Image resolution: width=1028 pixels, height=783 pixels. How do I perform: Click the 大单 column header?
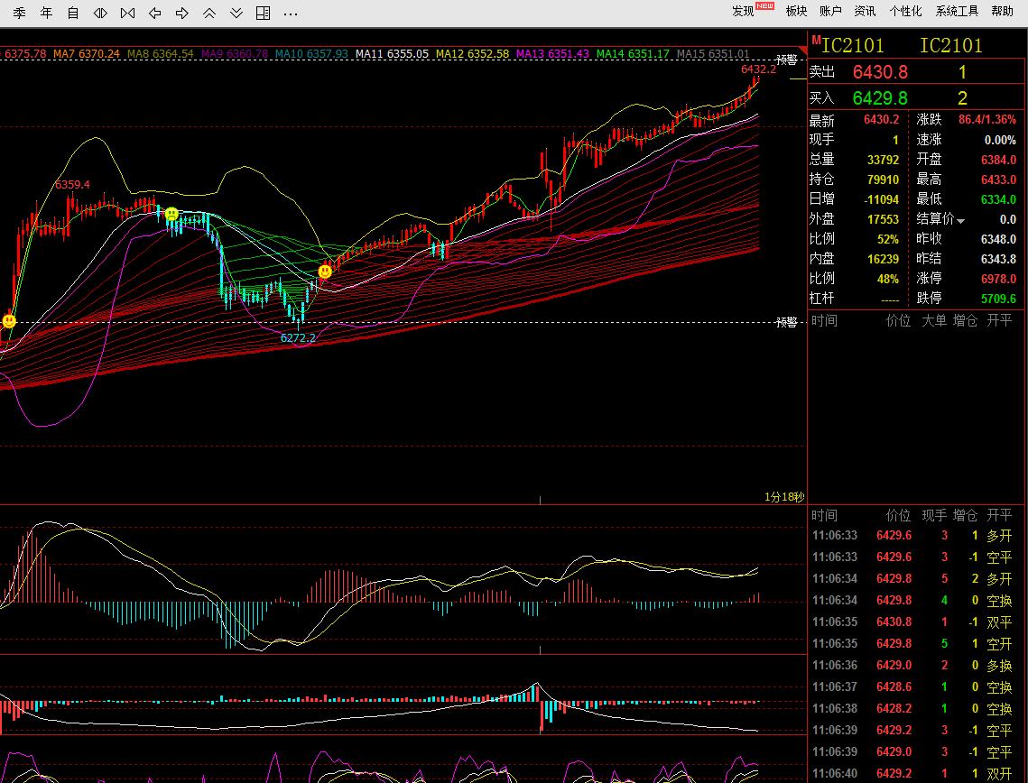point(934,320)
